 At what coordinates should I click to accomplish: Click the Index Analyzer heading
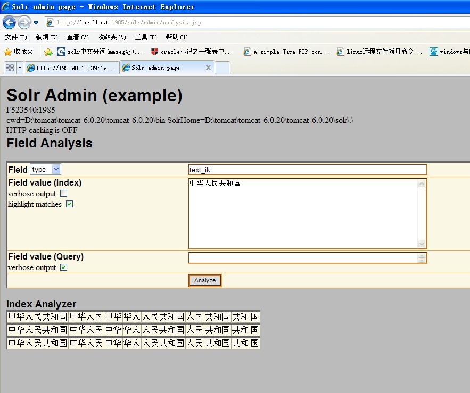[x=42, y=304]
